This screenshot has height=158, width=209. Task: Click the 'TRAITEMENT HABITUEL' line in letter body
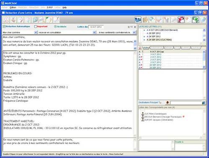[x=19, y=121]
